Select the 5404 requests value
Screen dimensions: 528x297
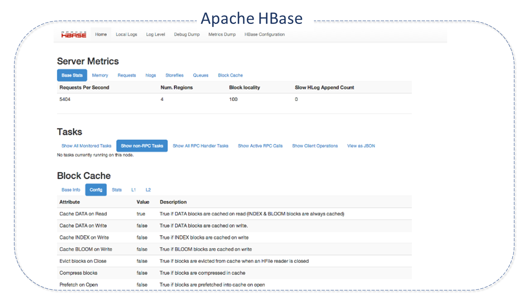click(65, 99)
